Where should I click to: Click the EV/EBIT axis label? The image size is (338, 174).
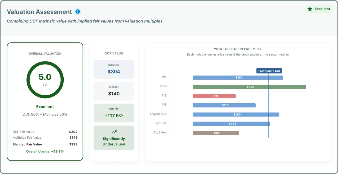coord(161,123)
